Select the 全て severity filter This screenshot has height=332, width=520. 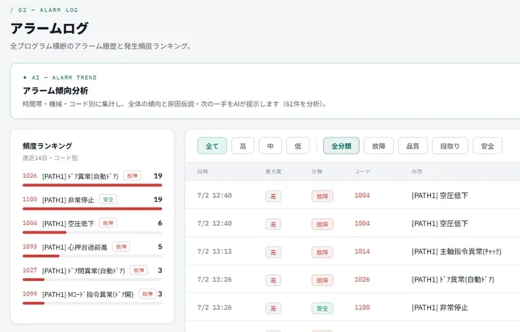[x=212, y=146]
